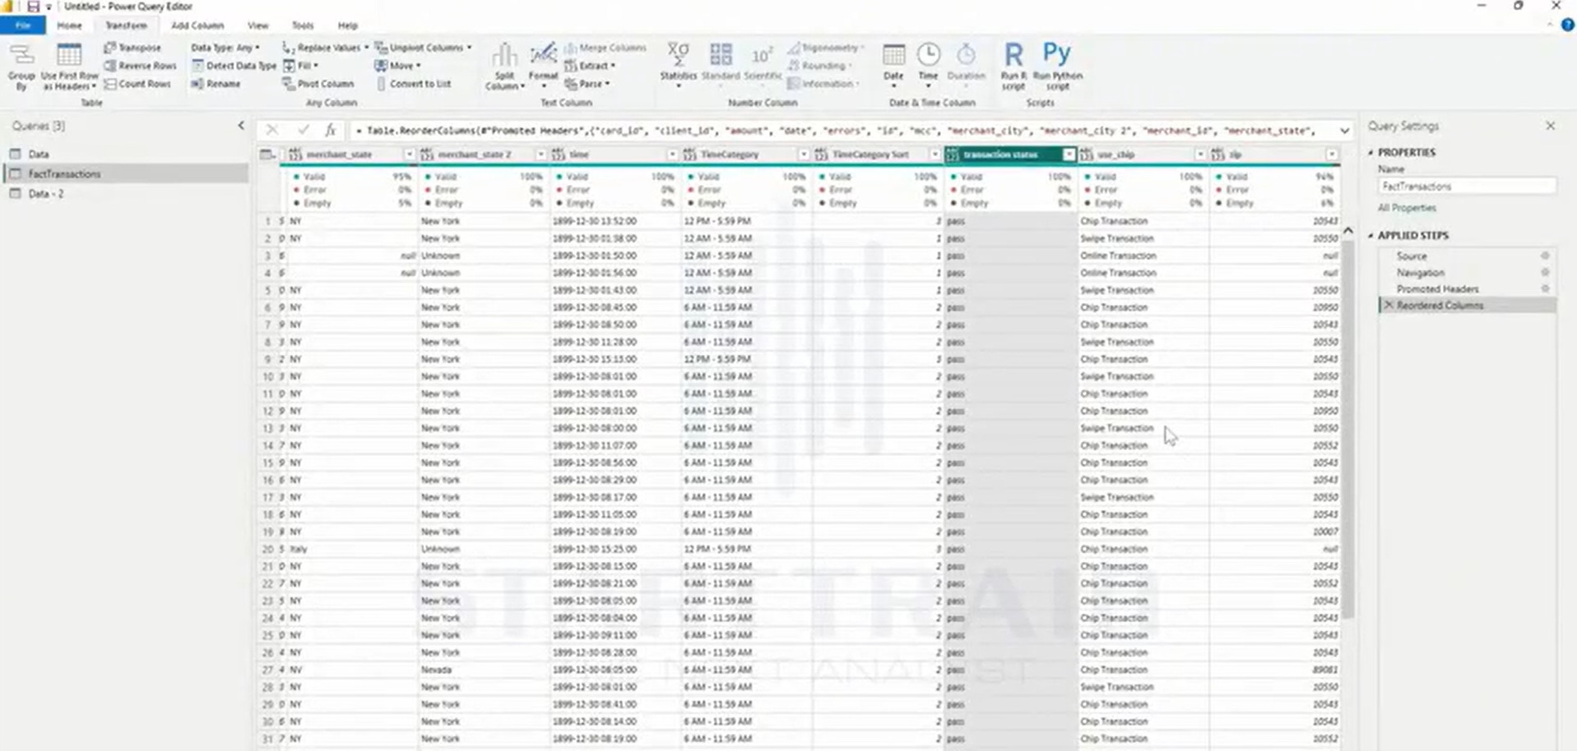Screen dimensions: 1577x751
Task: Open the Parse dropdown
Action: pyautogui.click(x=587, y=84)
